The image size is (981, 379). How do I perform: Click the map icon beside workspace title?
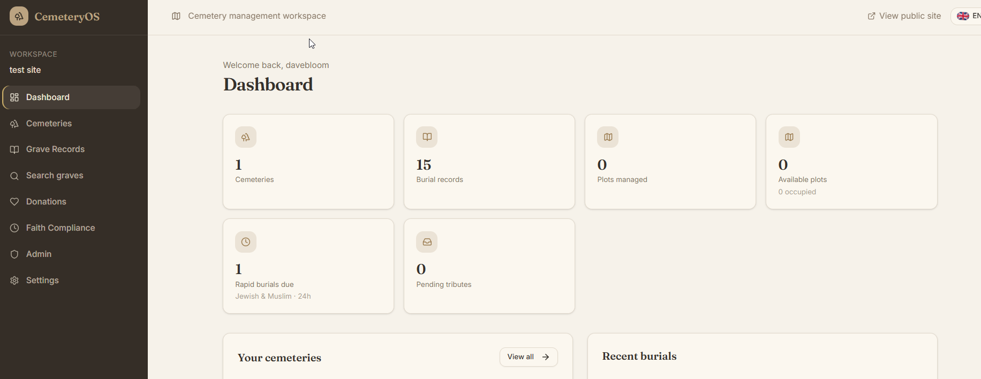176,16
